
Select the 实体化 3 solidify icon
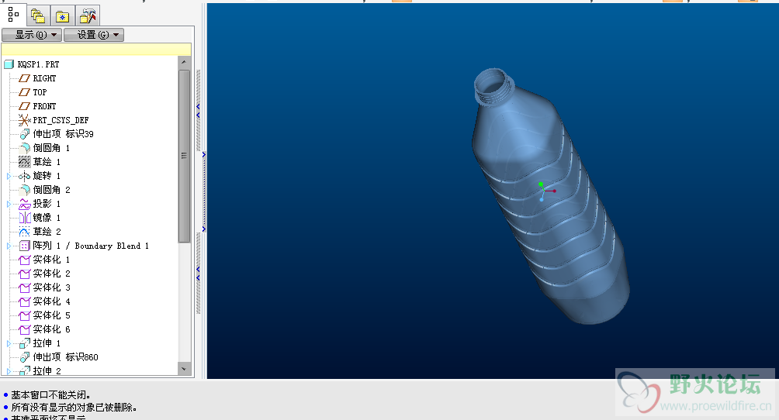[24, 287]
